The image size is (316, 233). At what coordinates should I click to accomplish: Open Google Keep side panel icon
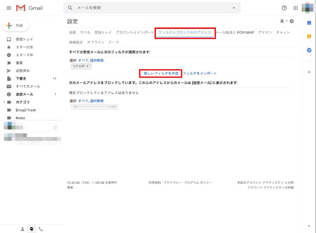click(x=309, y=36)
